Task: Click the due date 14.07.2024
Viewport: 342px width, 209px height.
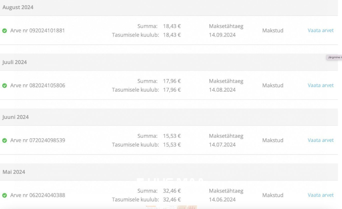Action: [x=222, y=144]
